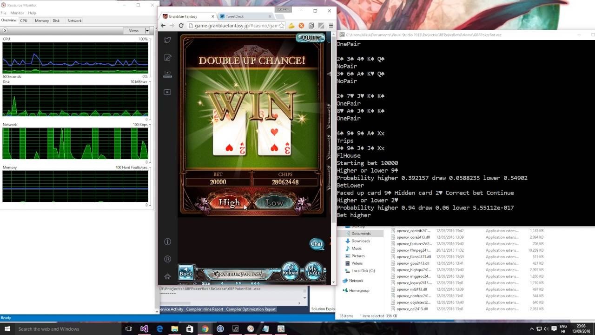Open the Twitter bird icon in game sidebar
595x335 pixels.
click(x=168, y=40)
